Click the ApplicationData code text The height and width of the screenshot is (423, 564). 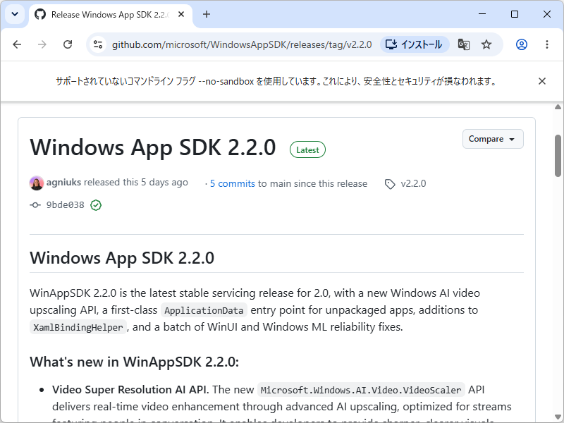point(204,310)
